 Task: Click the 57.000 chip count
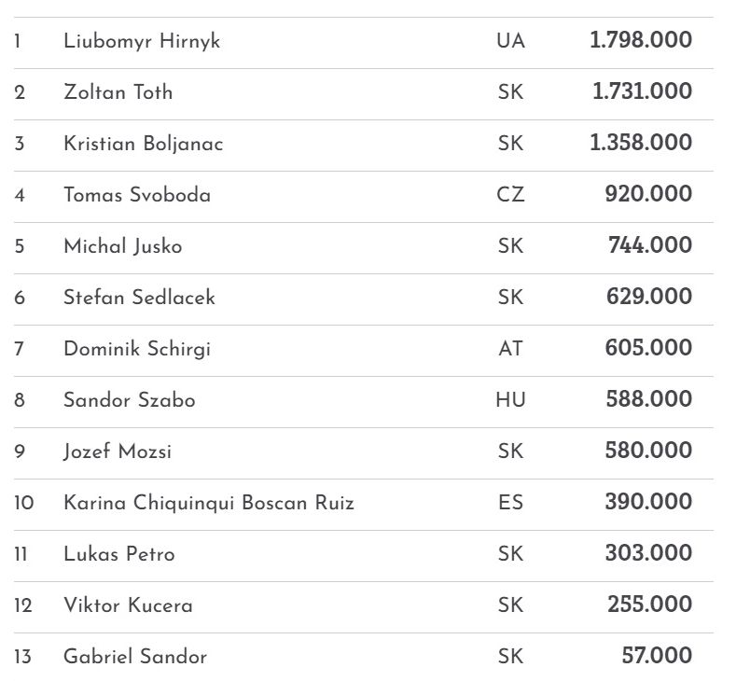pos(657,656)
